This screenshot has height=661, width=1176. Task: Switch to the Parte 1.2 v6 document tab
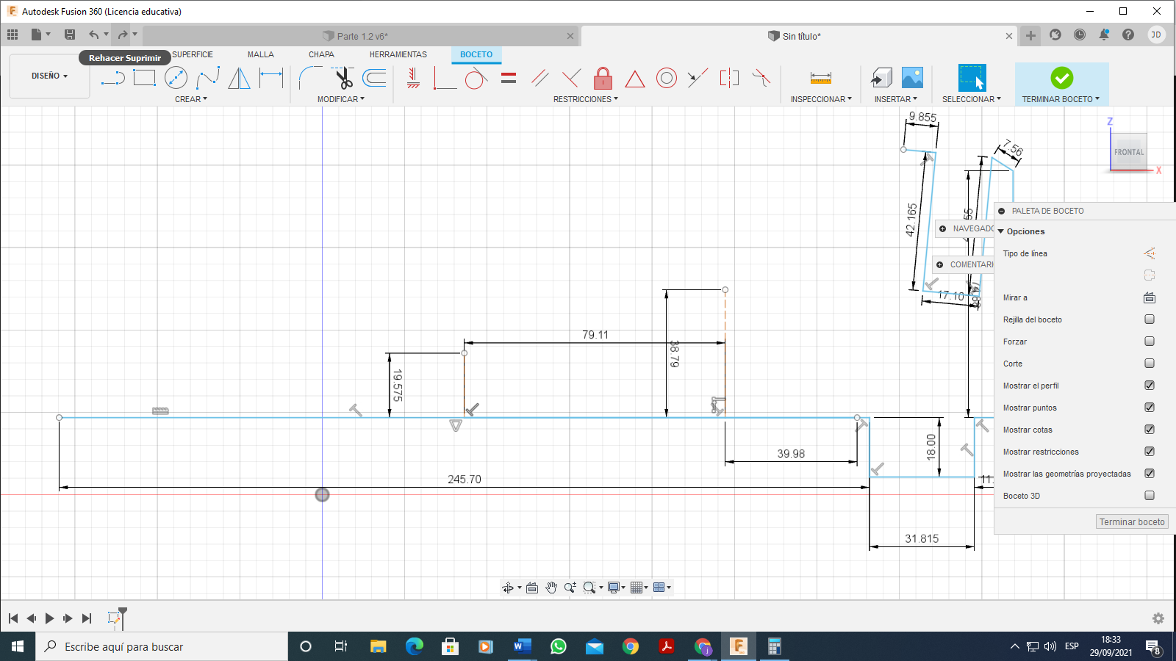tap(362, 36)
